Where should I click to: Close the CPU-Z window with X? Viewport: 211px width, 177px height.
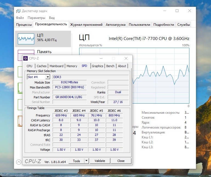click(x=126, y=58)
